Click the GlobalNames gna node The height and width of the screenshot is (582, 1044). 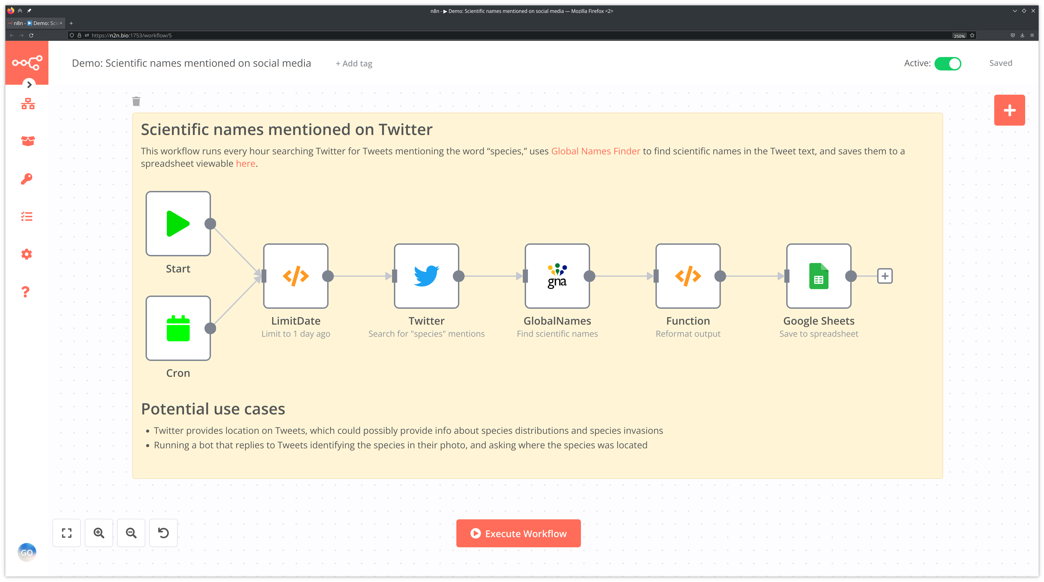[x=557, y=276]
